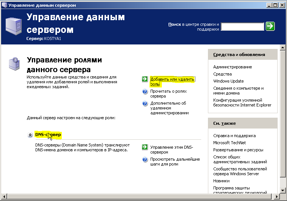Click the green search go arrow button

(x=270, y=26)
